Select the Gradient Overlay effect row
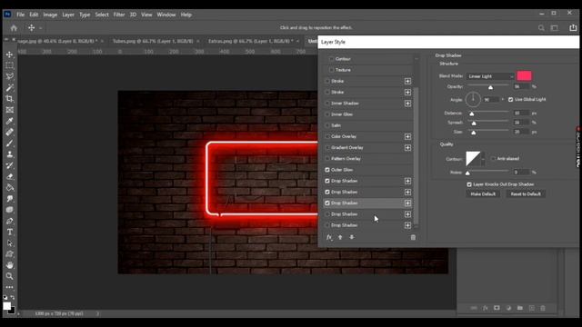 [x=367, y=148]
